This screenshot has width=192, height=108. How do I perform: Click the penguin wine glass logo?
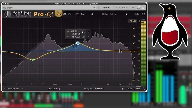pyautogui.click(x=170, y=32)
